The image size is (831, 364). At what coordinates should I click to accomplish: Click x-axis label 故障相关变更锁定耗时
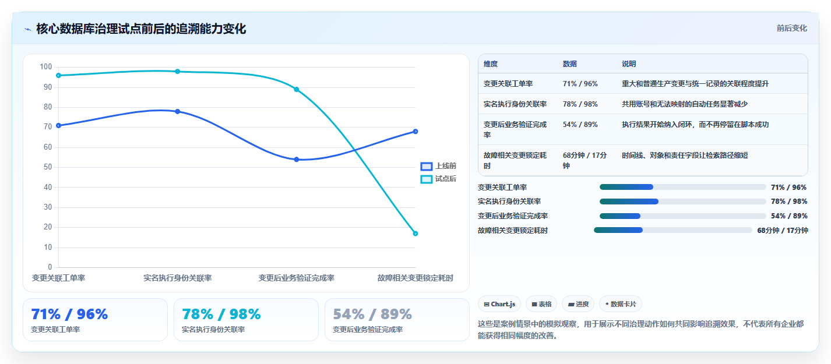[415, 278]
